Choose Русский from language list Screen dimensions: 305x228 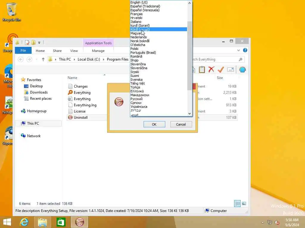click(158, 99)
